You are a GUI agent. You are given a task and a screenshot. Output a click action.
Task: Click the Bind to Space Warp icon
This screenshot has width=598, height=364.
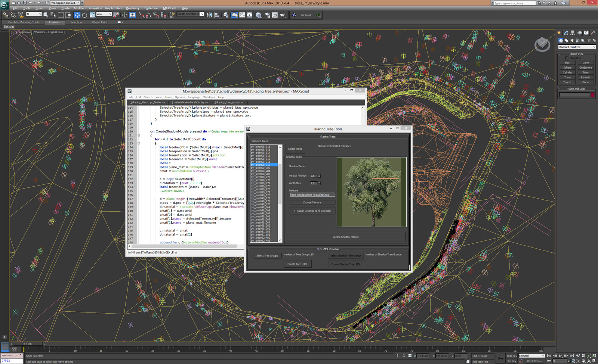click(21, 15)
